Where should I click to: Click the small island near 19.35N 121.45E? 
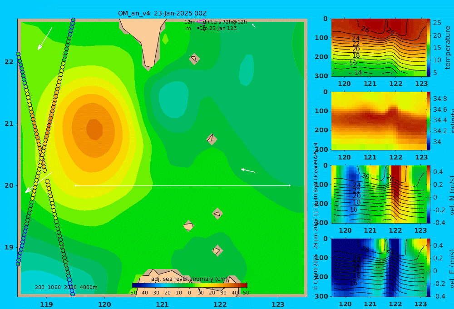(188, 226)
